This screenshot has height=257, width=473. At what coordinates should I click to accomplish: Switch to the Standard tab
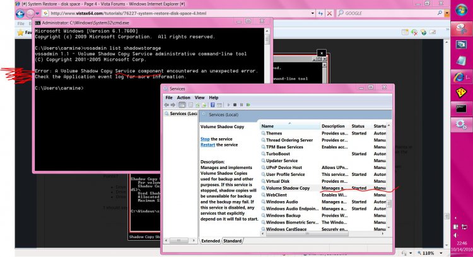coord(232,241)
